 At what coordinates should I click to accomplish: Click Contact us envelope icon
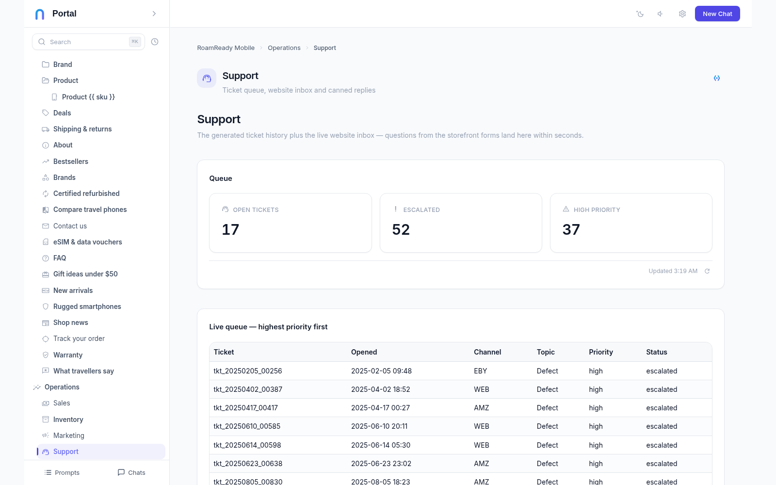pyautogui.click(x=46, y=226)
